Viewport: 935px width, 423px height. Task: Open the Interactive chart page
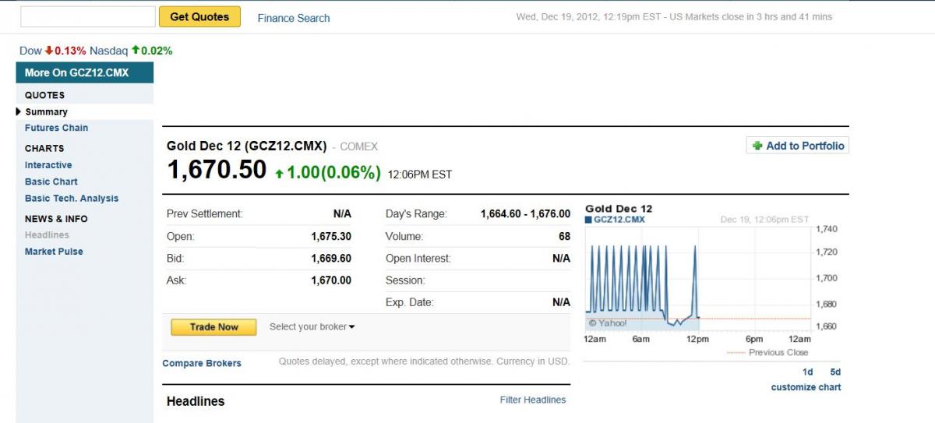click(48, 165)
